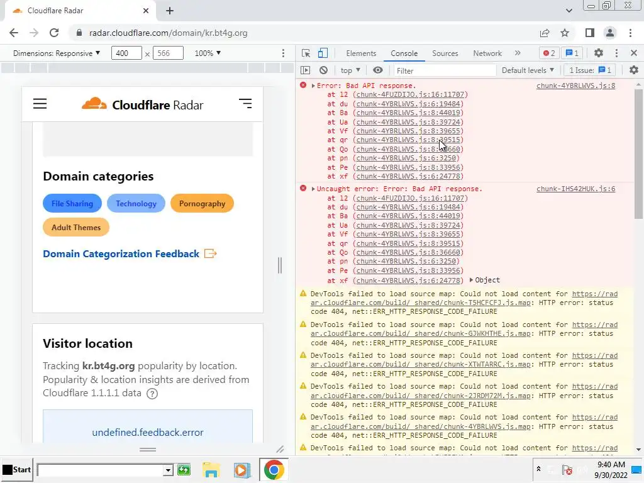Open the 1 Issue button
Screen dimensions: 644x483
590,70
